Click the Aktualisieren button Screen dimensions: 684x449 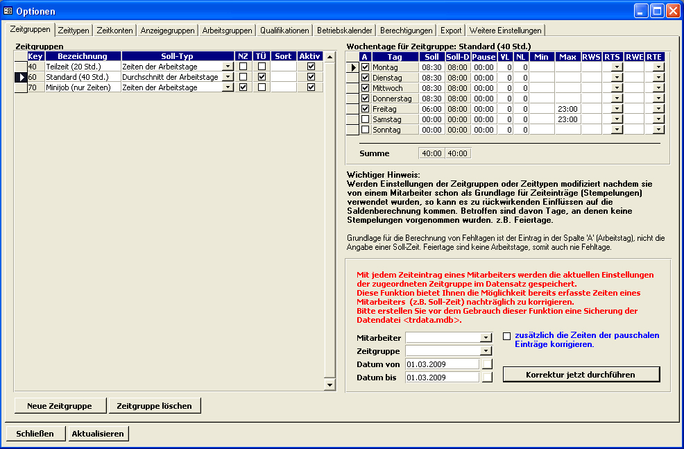(x=98, y=434)
